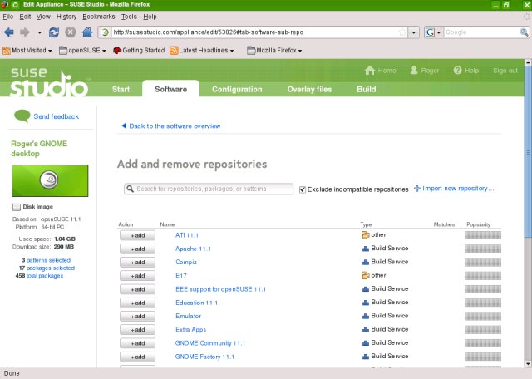Open the Bookmarks menu

click(99, 16)
